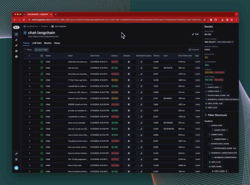Open the Annotation pencil icon in sidebar

pyautogui.click(x=16, y=40)
